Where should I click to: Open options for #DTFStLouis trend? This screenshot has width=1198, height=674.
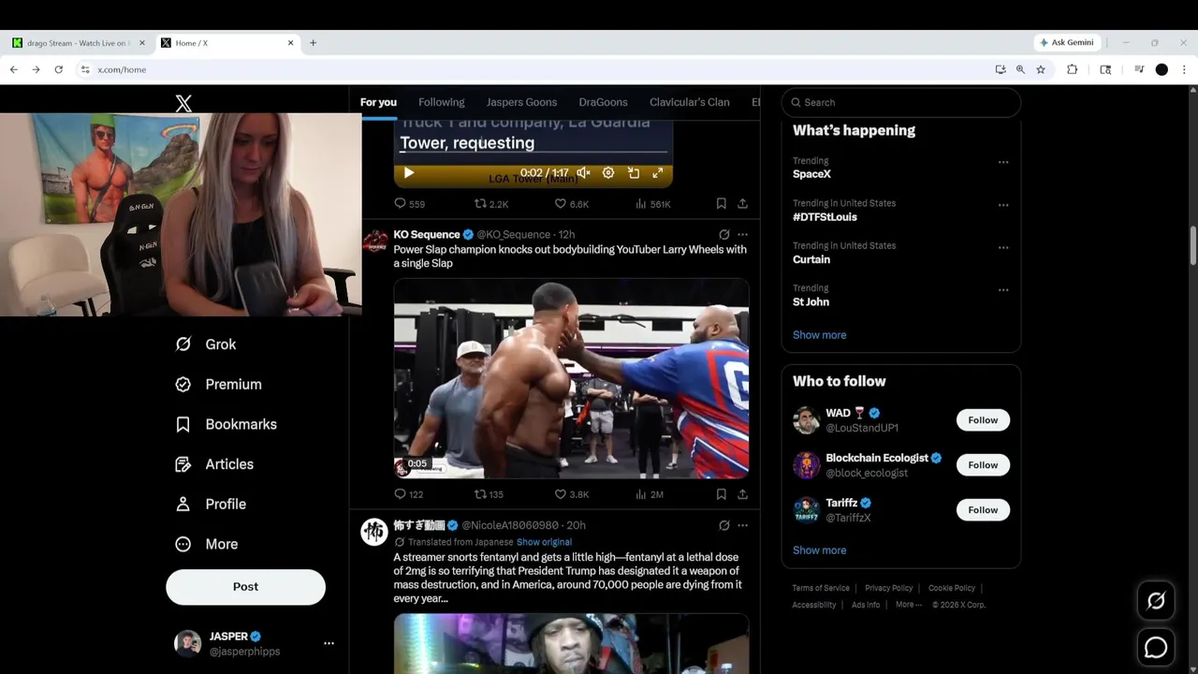point(1003,205)
